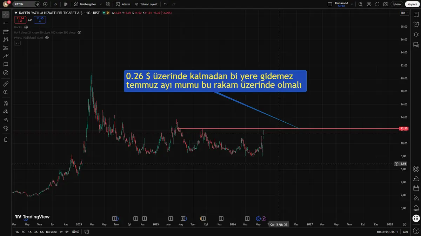The height and width of the screenshot is (236, 421).
Task: Open the chat messages panel
Action: [416, 45]
